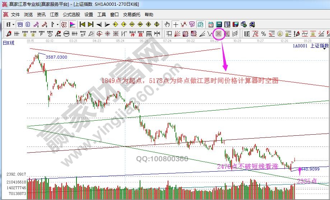The height and width of the screenshot is (200, 330).
Task: Toggle the crosshair cursor button
Action: point(176,25)
